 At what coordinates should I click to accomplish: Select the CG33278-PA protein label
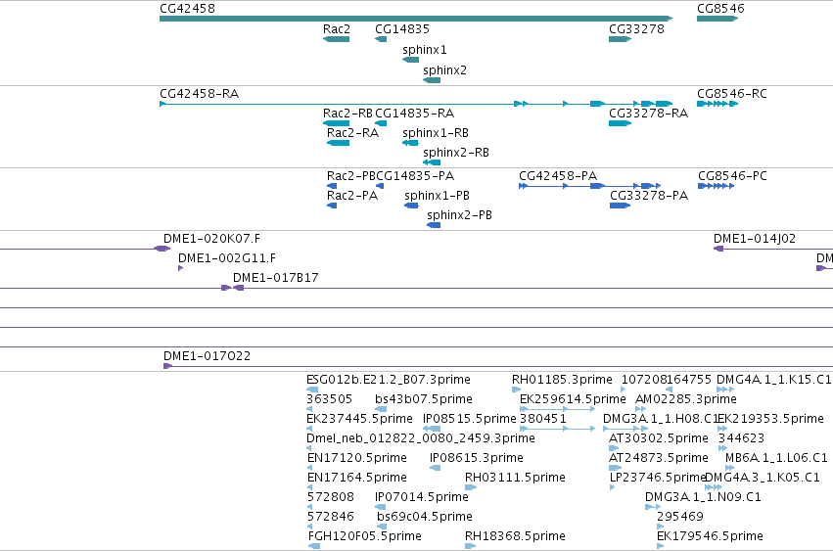coord(649,196)
